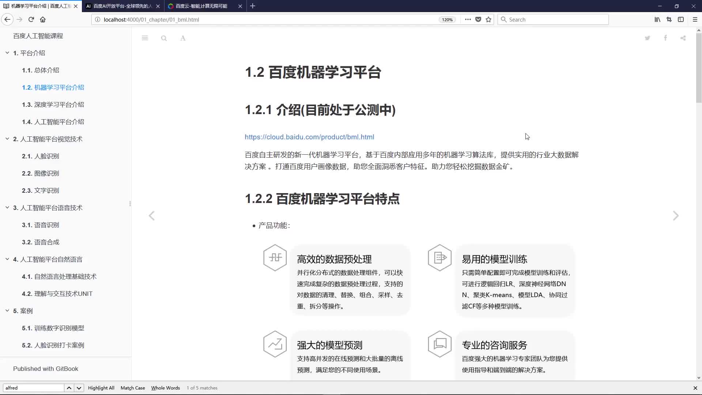Close the 百度AI开放平台 tab

coord(158,6)
